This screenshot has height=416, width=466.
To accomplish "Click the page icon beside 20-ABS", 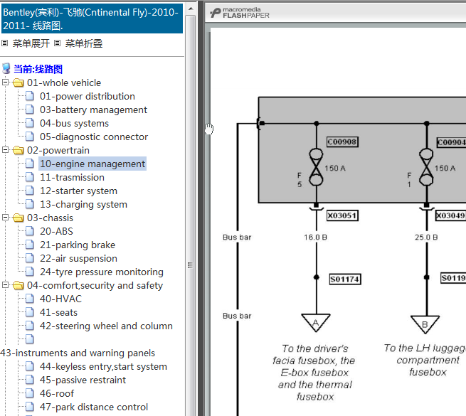I will (x=29, y=231).
